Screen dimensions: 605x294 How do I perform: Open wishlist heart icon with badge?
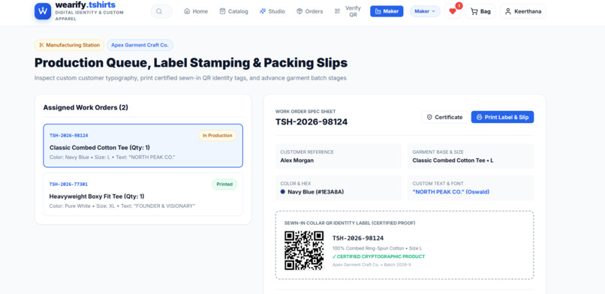click(453, 11)
